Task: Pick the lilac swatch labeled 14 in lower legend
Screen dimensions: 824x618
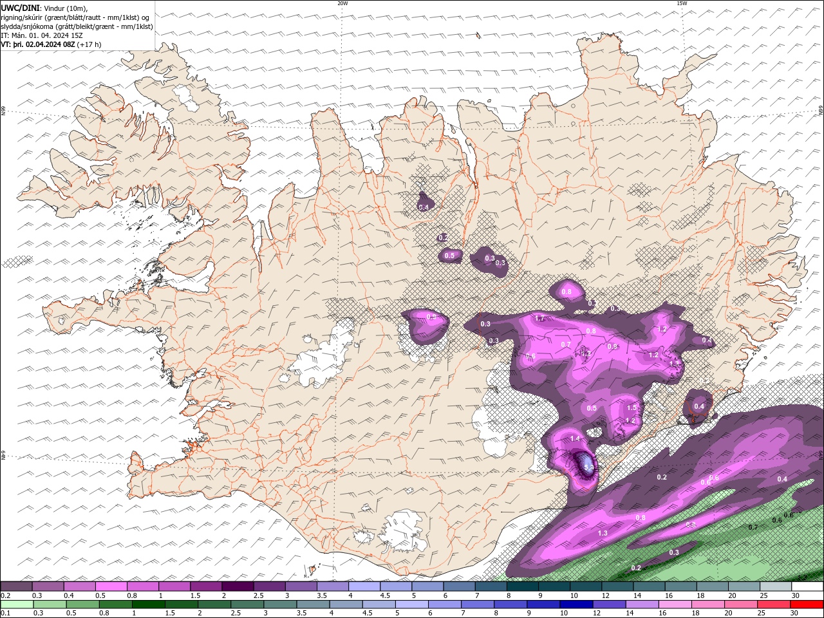Action: point(641,604)
